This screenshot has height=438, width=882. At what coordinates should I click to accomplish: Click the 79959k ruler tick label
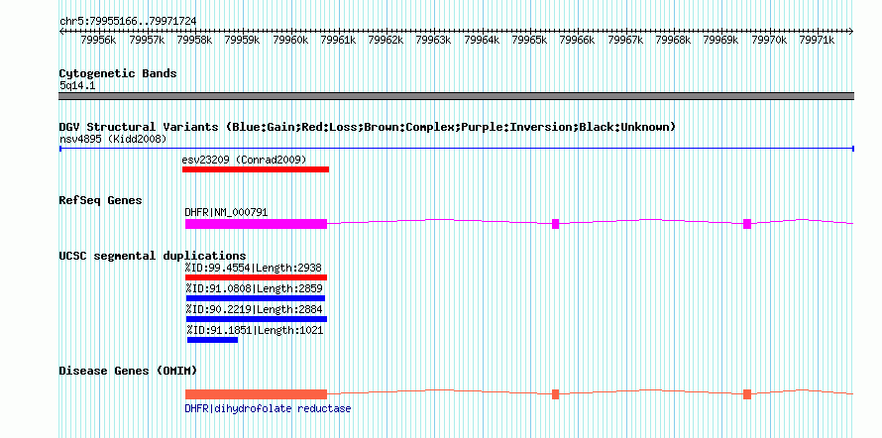point(242,40)
